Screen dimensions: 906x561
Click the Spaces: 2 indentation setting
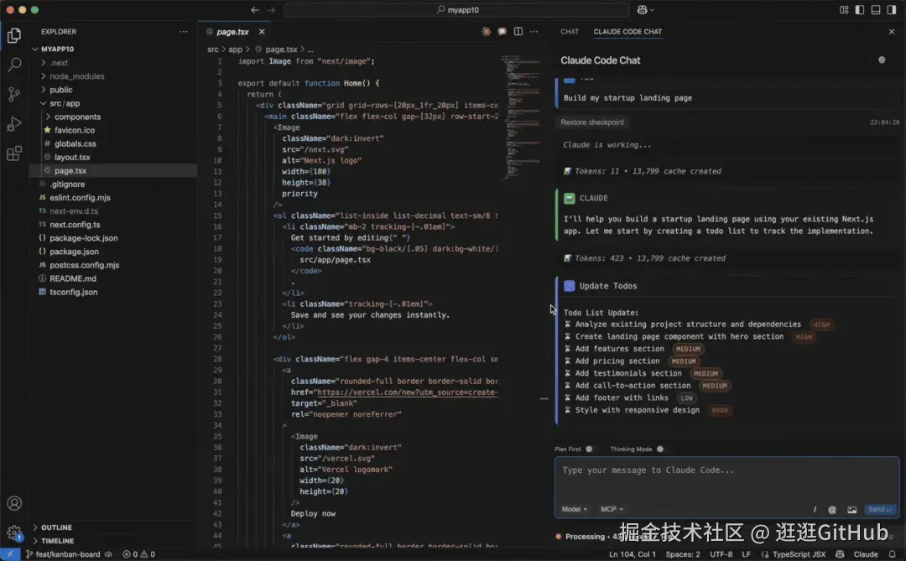(682, 554)
